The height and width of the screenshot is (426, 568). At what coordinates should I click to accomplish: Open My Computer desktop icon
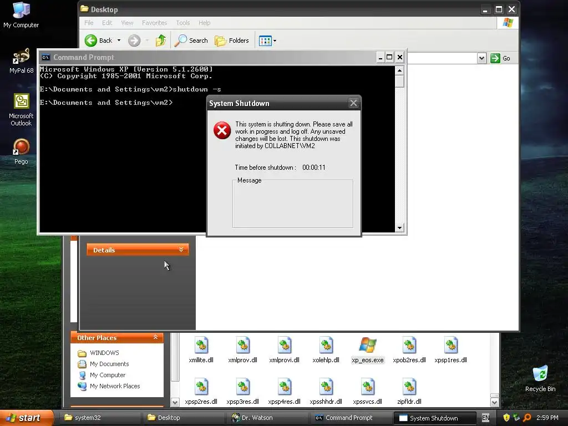pos(21,14)
